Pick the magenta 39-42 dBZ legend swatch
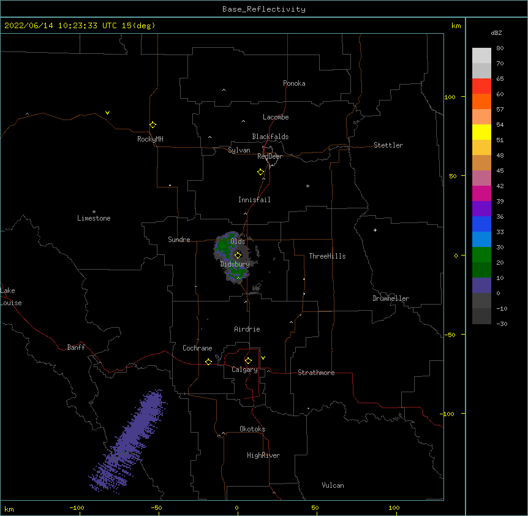 (481, 193)
